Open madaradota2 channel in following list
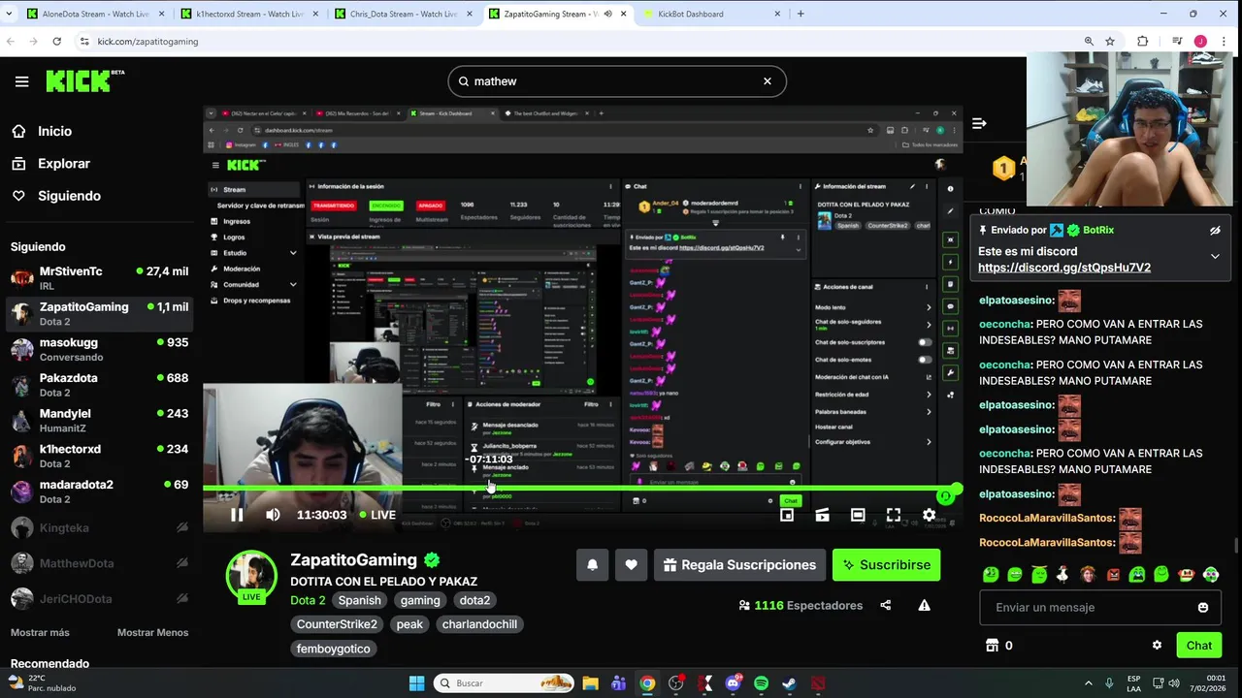 [x=99, y=491]
